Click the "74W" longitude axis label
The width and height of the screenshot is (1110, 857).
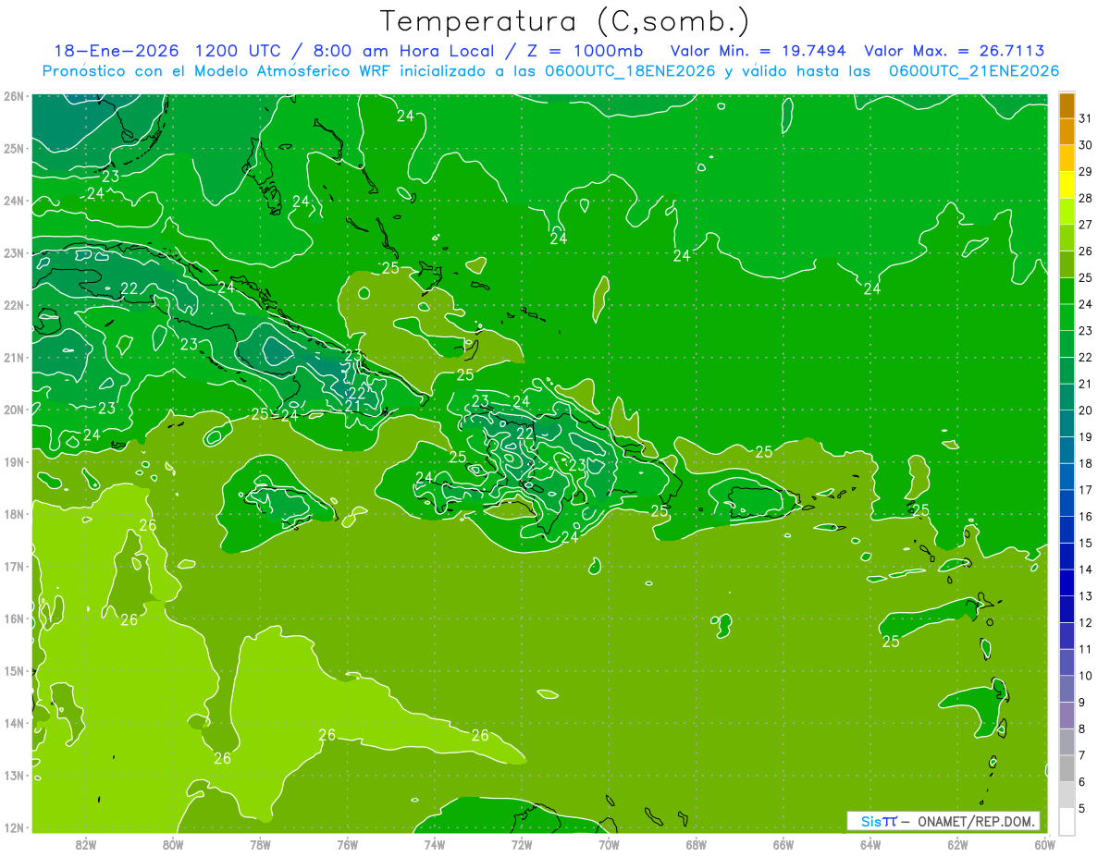point(434,843)
